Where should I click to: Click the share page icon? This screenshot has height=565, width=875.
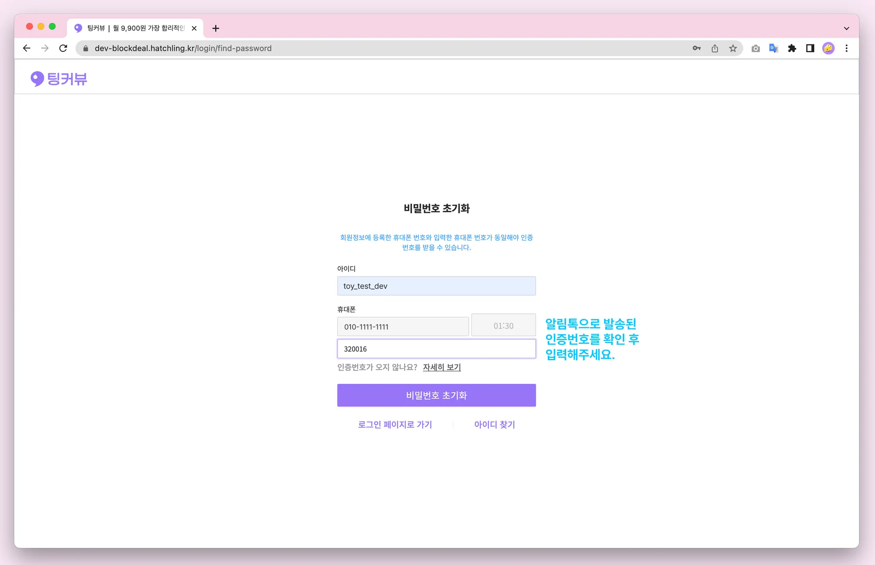[715, 48]
